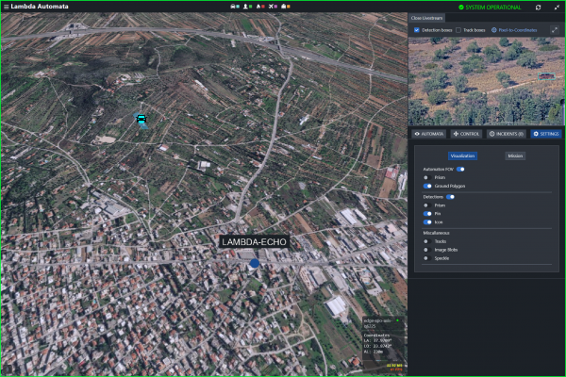The width and height of the screenshot is (566, 377).
Task: Disable the Detections Pin toggle
Action: 427,213
